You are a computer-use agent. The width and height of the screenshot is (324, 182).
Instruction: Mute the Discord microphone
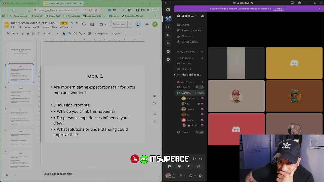click(x=181, y=176)
